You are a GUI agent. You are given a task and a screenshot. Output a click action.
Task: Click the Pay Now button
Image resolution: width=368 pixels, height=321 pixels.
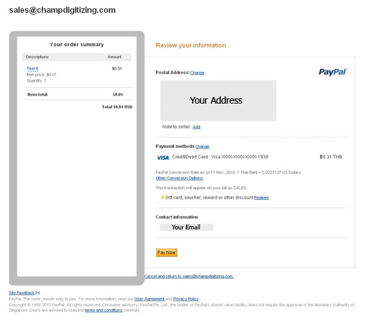pyautogui.click(x=167, y=253)
